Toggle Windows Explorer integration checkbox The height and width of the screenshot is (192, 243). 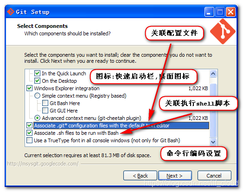pos(29,88)
